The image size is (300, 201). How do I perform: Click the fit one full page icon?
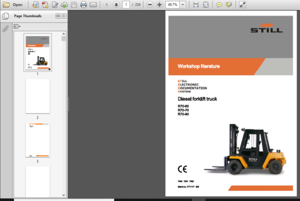pos(205,4)
